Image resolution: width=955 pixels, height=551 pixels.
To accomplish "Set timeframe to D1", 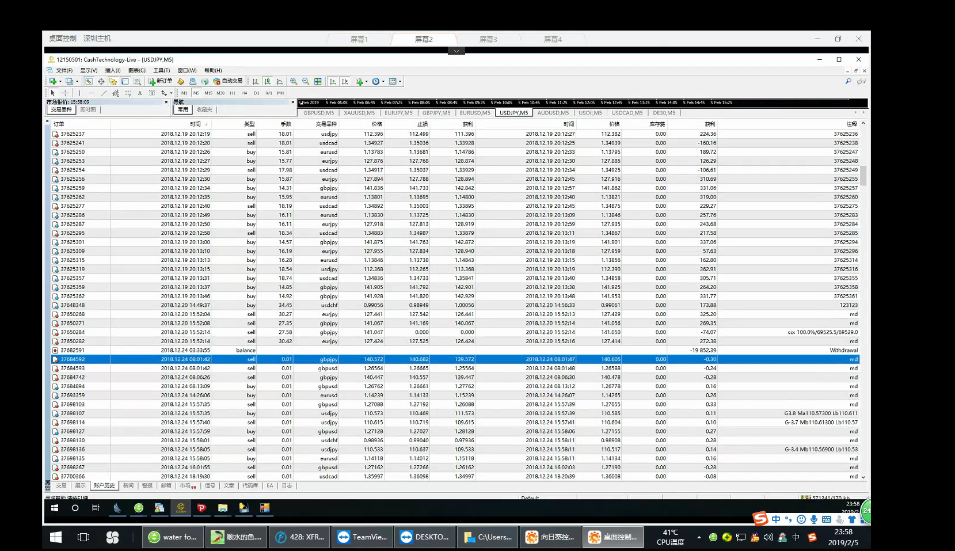I will pyautogui.click(x=256, y=93).
